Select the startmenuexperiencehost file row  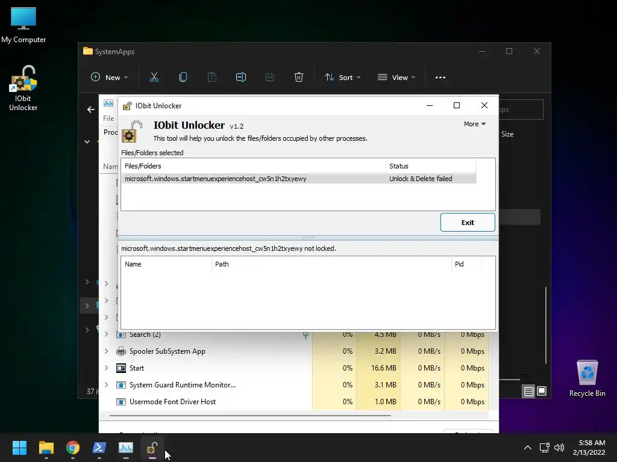(299, 179)
